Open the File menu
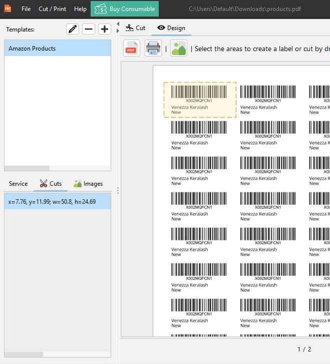This screenshot has height=364, width=330. click(x=26, y=9)
